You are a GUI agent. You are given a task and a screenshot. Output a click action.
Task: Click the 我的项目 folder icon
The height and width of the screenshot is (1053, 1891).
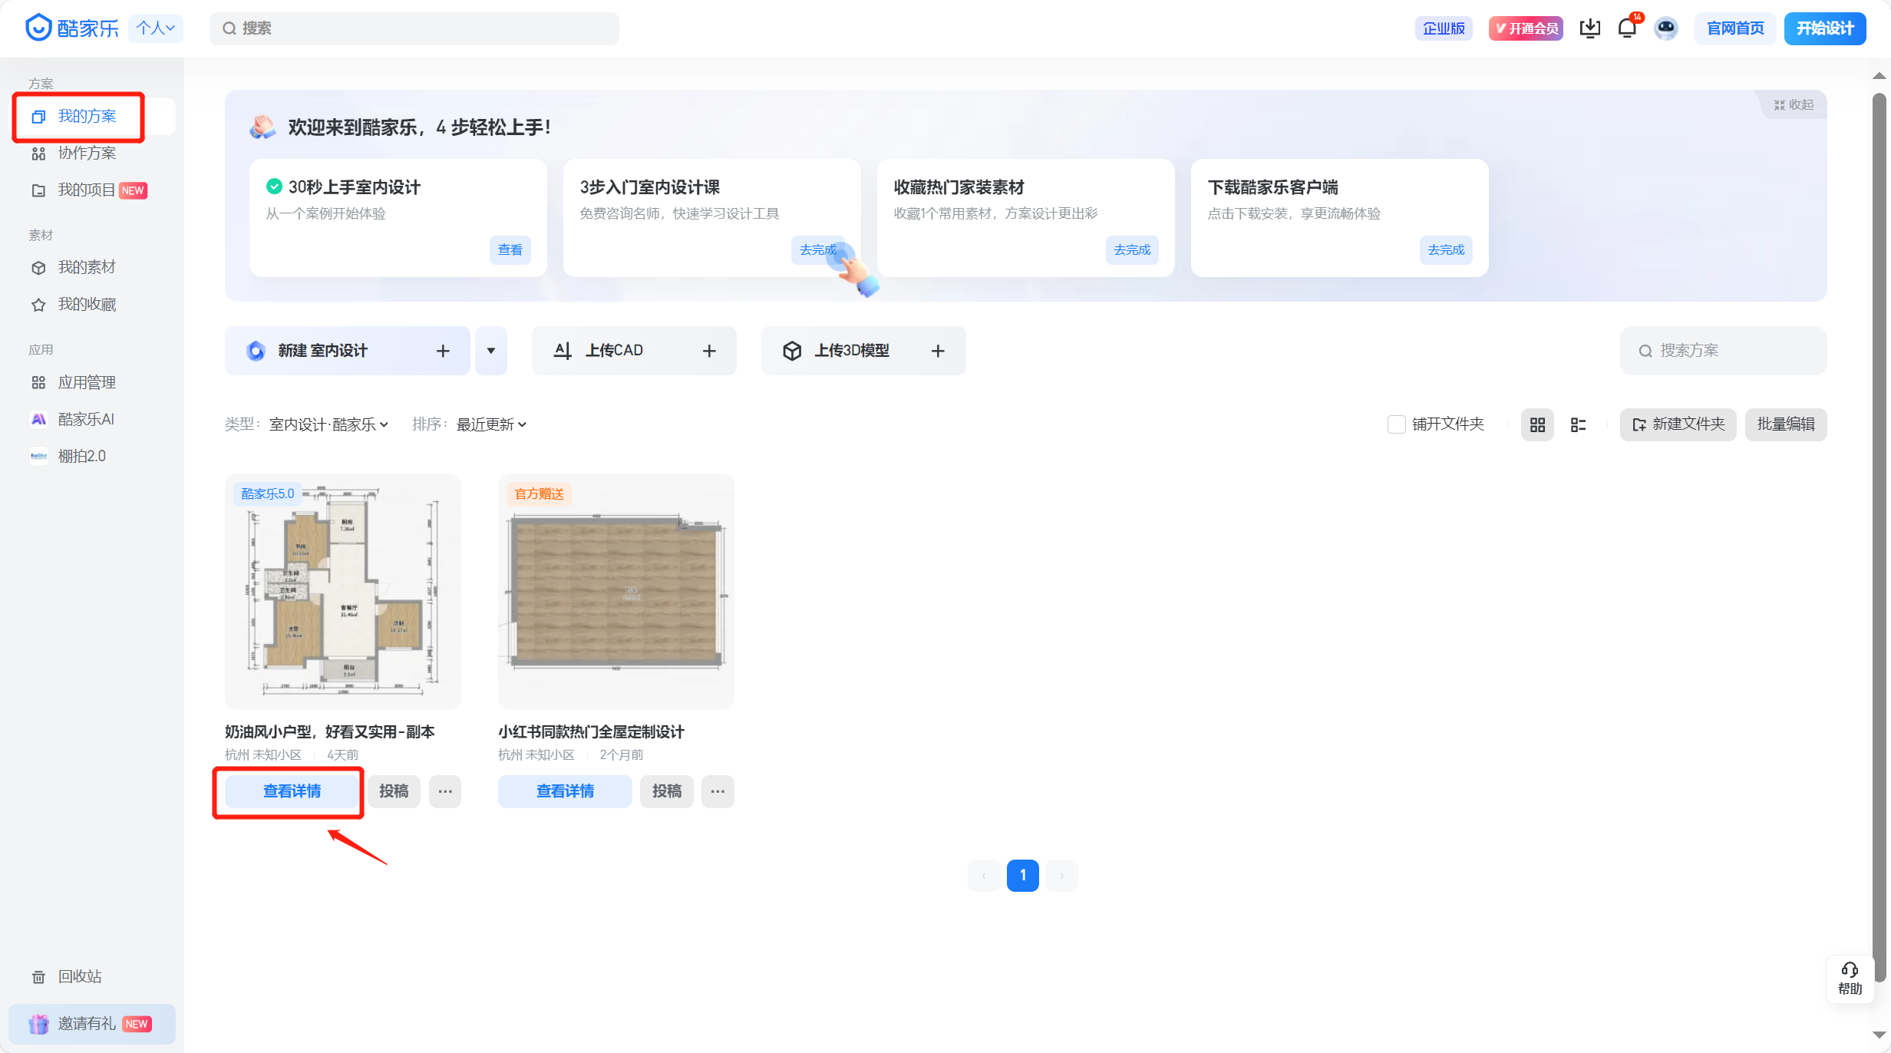pos(38,190)
